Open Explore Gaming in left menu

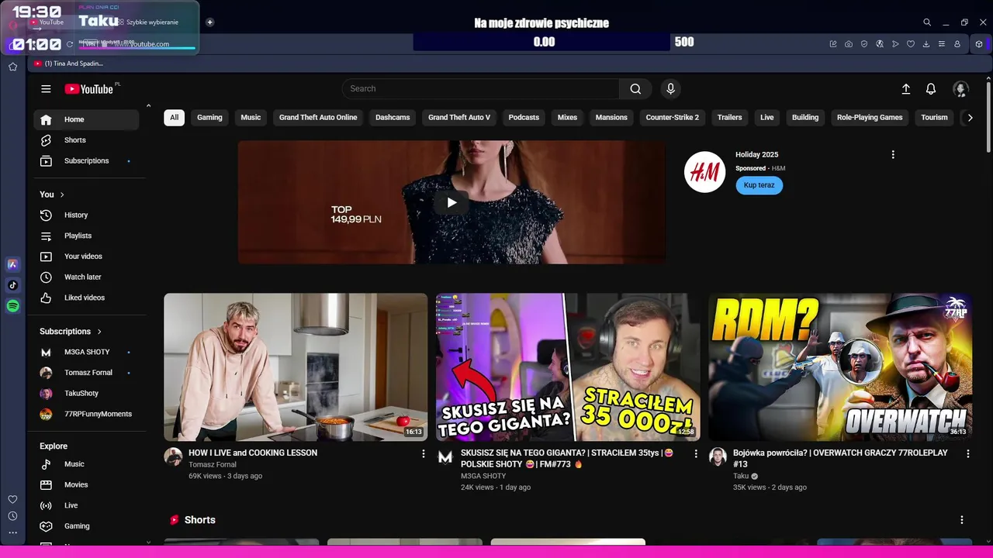[x=86, y=526]
